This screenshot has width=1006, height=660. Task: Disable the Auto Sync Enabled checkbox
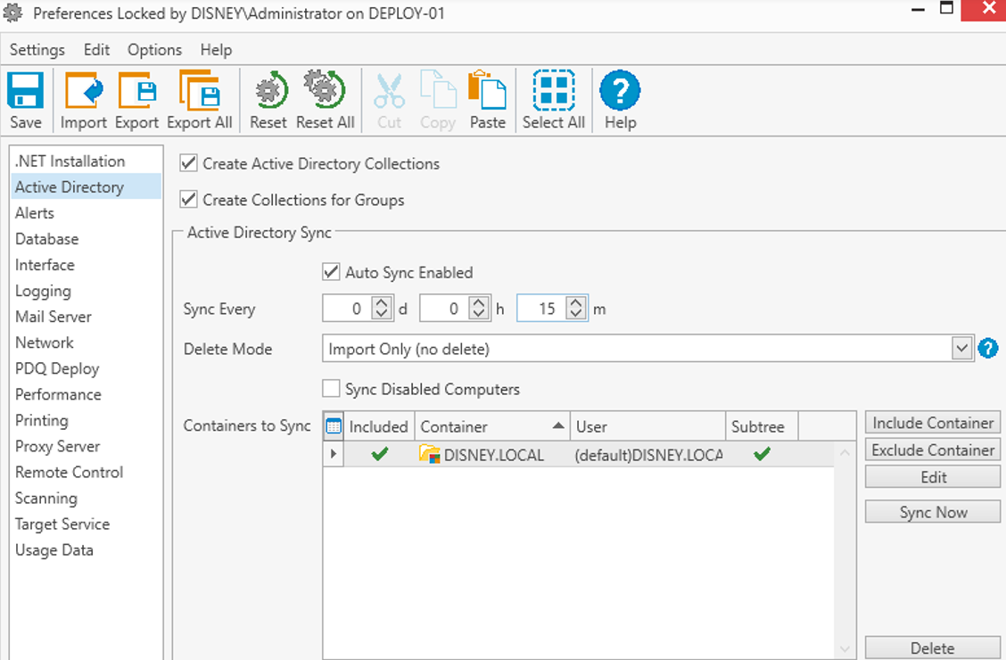pyautogui.click(x=330, y=272)
